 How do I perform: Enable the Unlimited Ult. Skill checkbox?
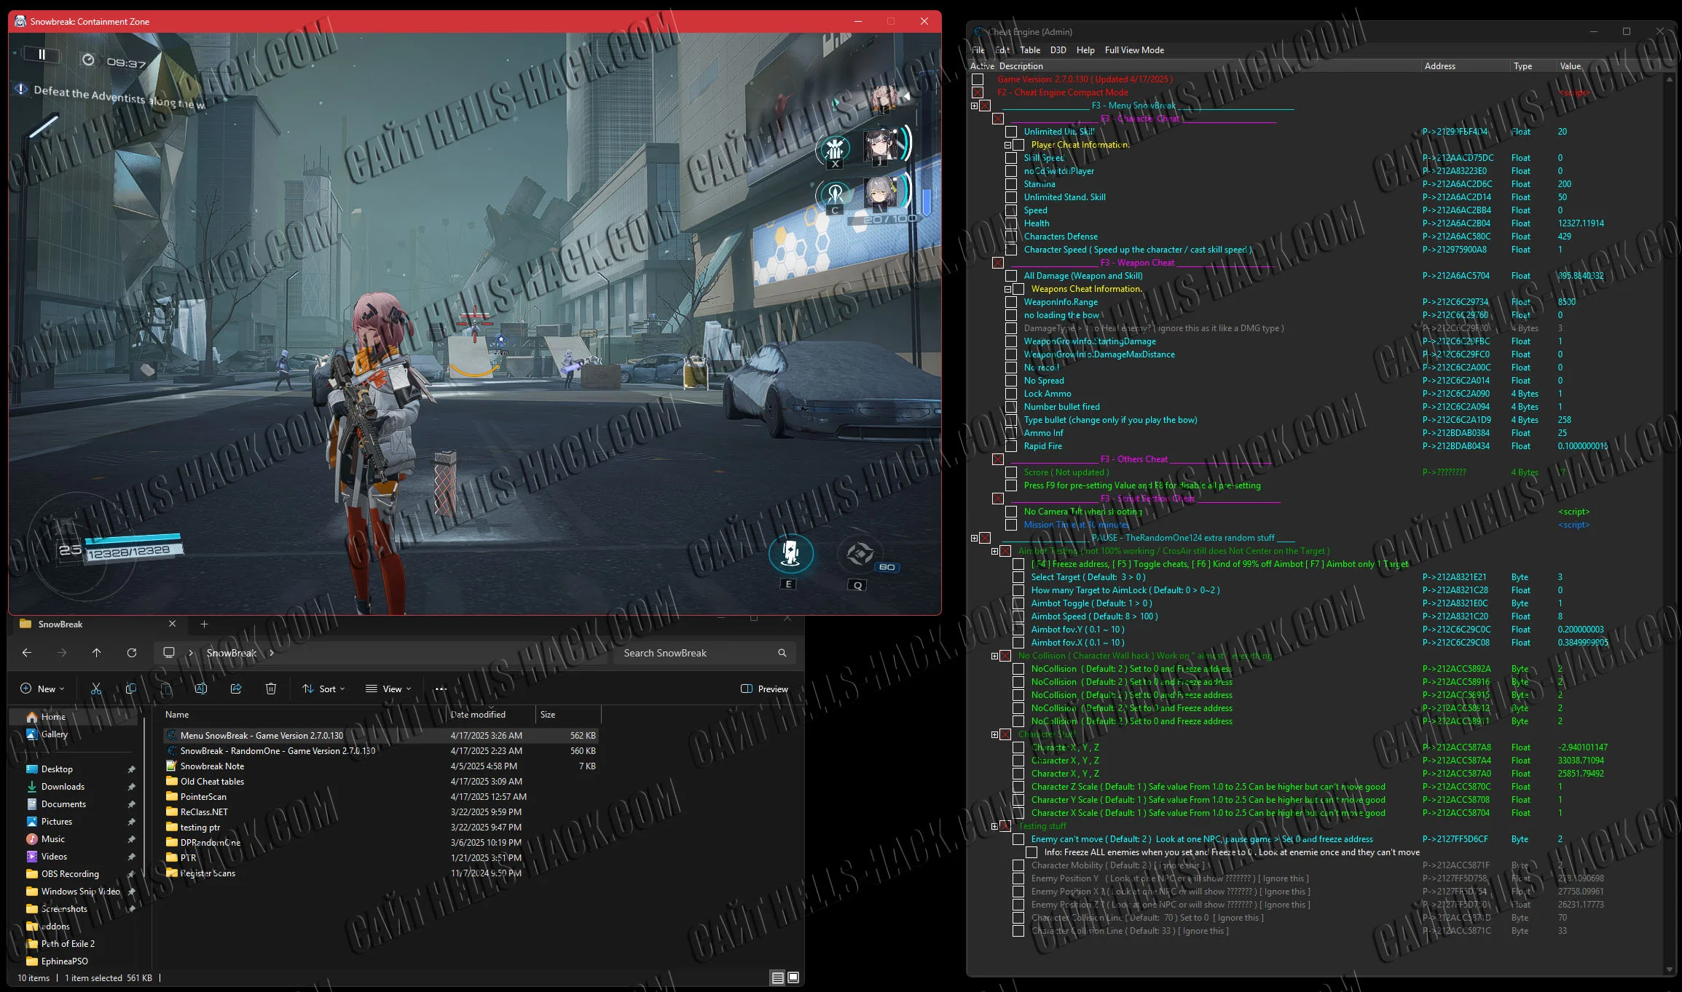(1011, 132)
